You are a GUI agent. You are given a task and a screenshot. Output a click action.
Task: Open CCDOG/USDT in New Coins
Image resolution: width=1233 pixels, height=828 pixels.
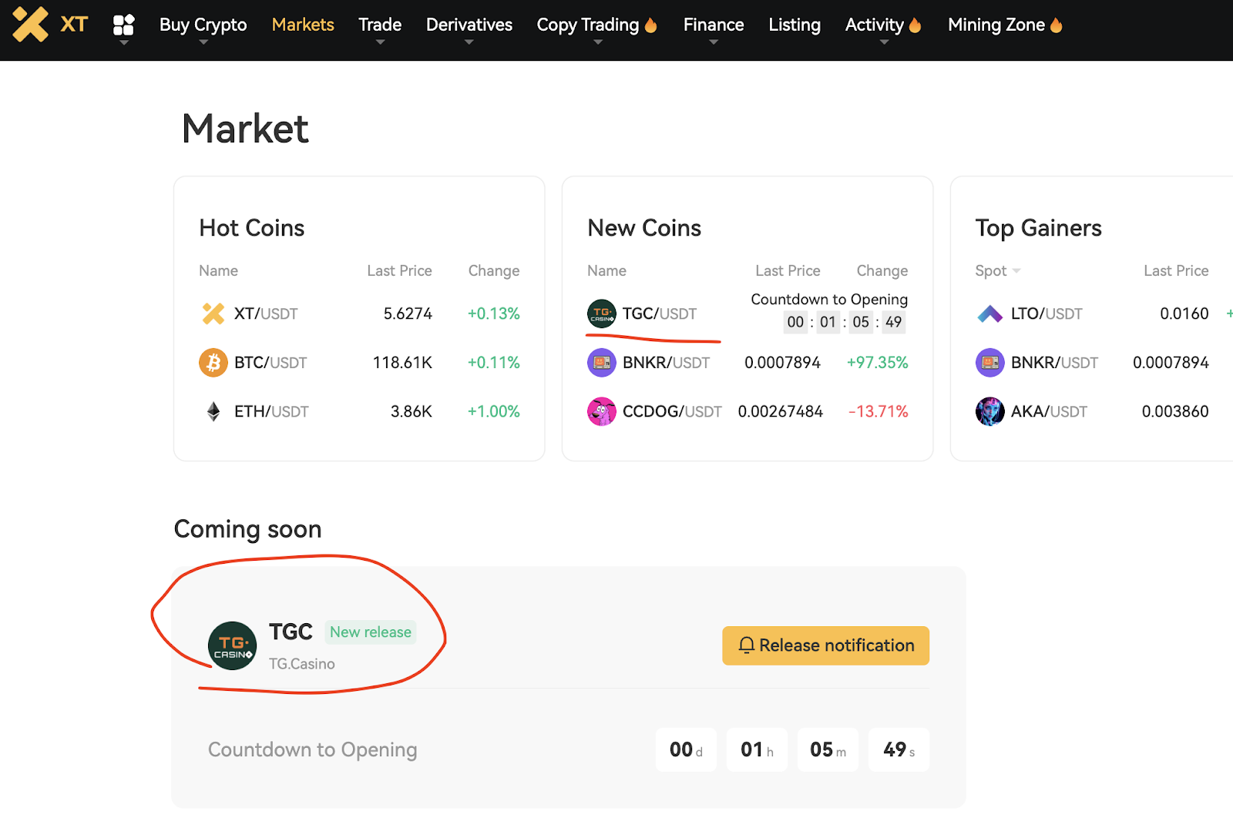[672, 411]
